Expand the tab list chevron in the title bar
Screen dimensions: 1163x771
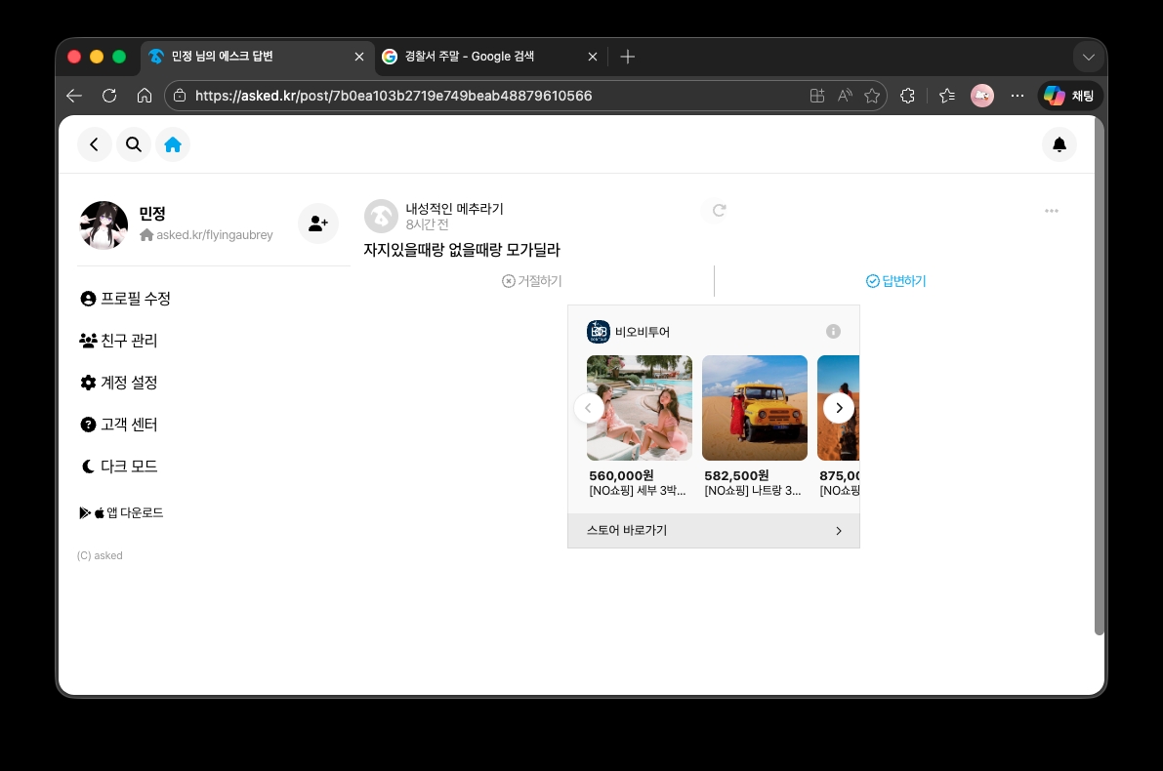click(x=1089, y=57)
